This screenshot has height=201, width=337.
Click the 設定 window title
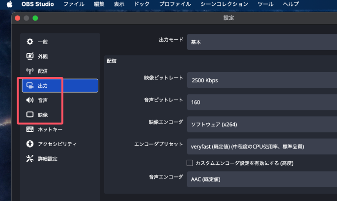point(228,18)
